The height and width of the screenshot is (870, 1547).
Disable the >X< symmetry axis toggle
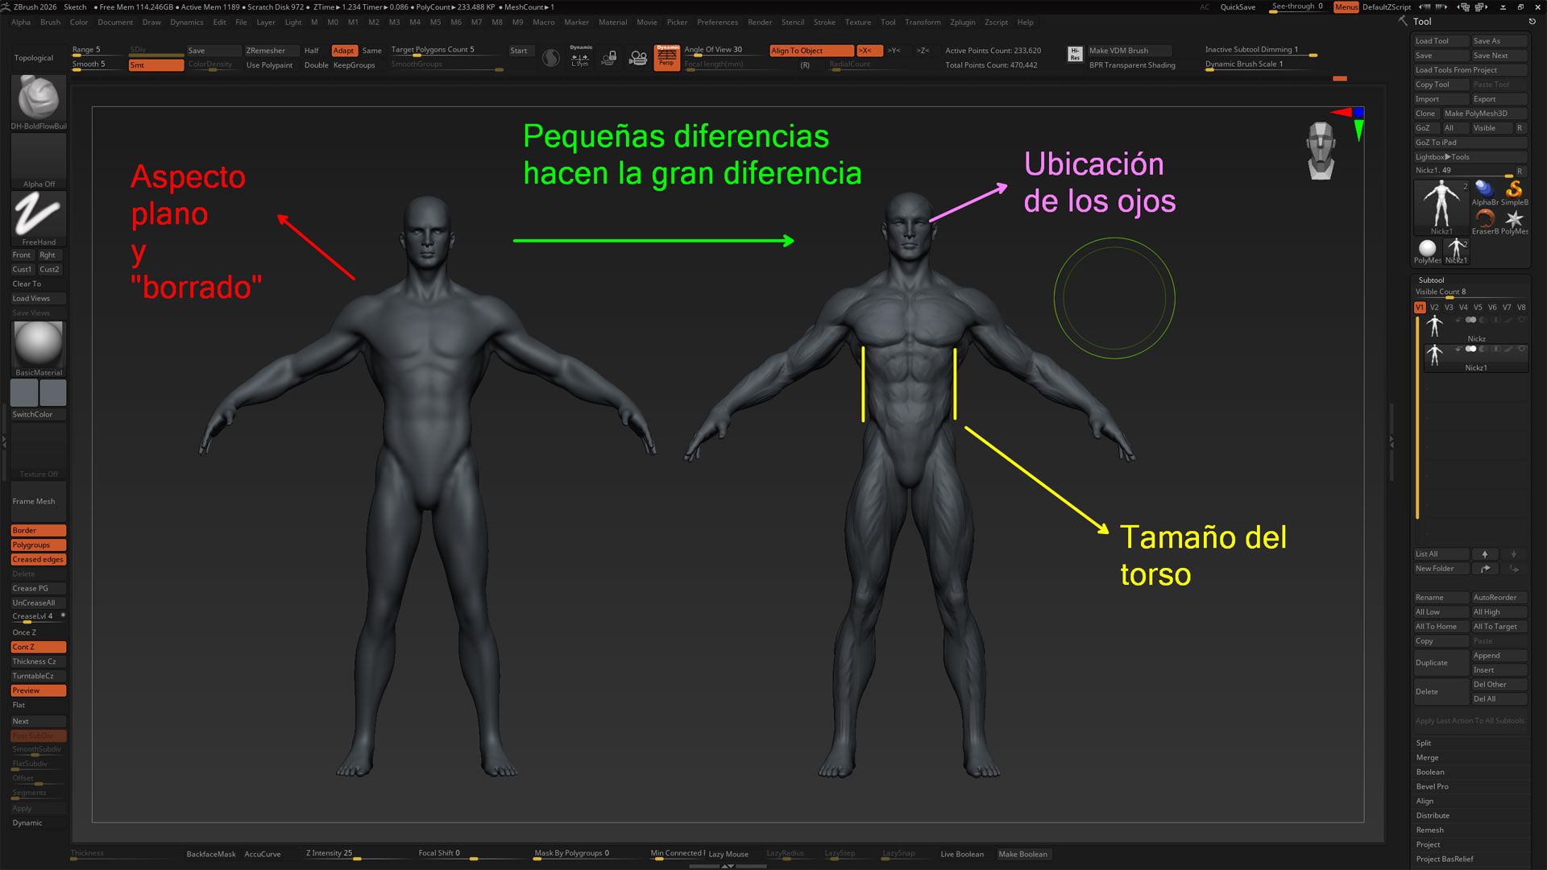coord(869,50)
